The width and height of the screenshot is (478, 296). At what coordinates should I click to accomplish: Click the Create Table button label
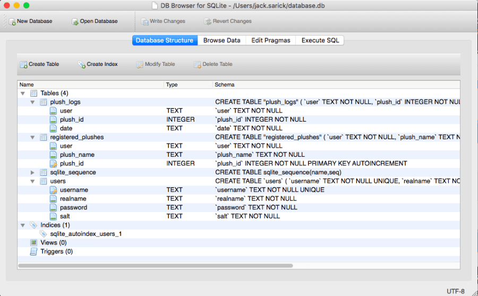coord(44,64)
